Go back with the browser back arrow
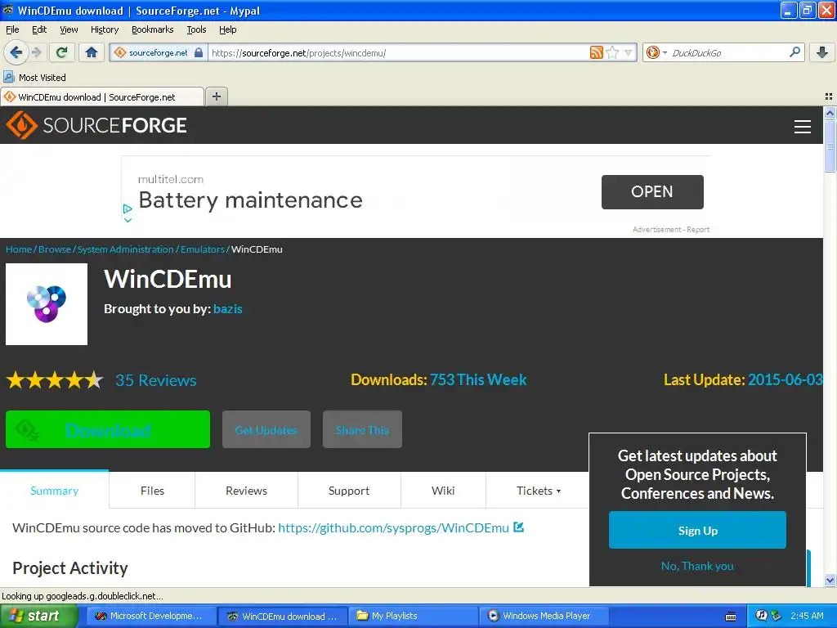This screenshot has height=628, width=837. (16, 52)
